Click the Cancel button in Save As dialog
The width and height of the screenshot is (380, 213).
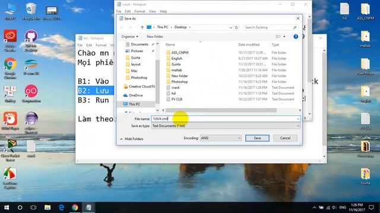pos(285,138)
